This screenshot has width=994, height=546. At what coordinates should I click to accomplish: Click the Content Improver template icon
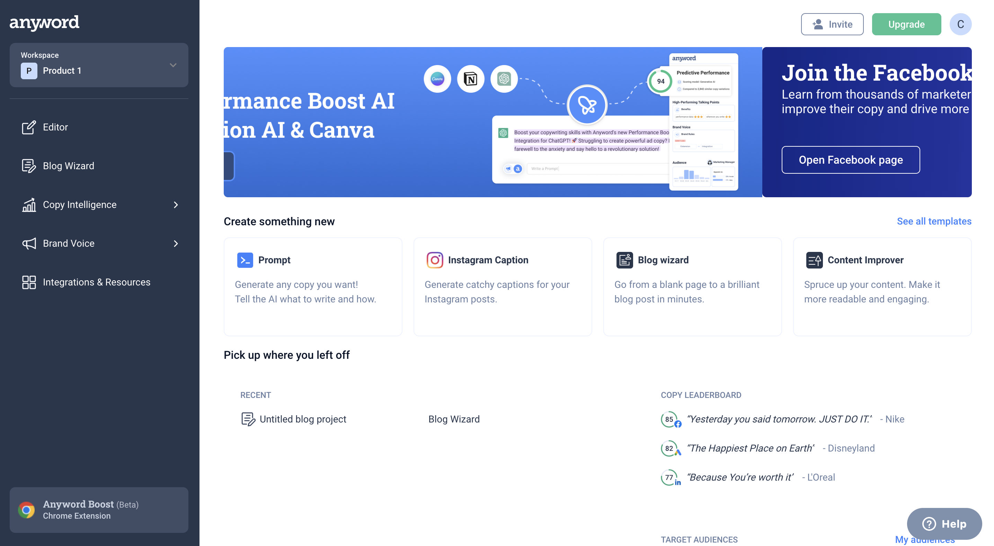tap(815, 260)
